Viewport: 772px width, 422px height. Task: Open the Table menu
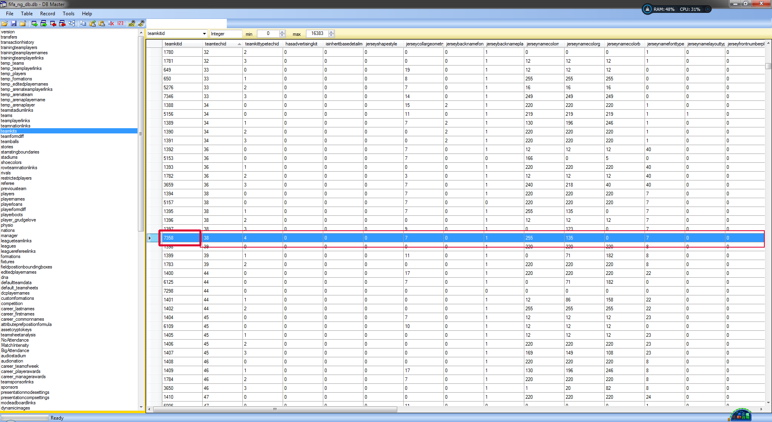click(27, 14)
